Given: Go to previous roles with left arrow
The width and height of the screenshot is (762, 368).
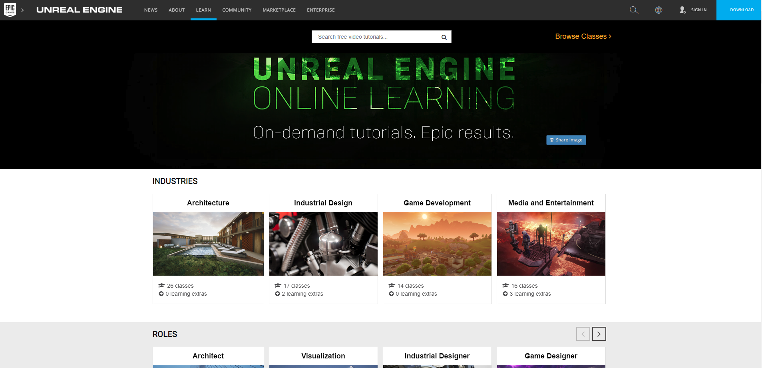Looking at the screenshot, I should (x=583, y=334).
